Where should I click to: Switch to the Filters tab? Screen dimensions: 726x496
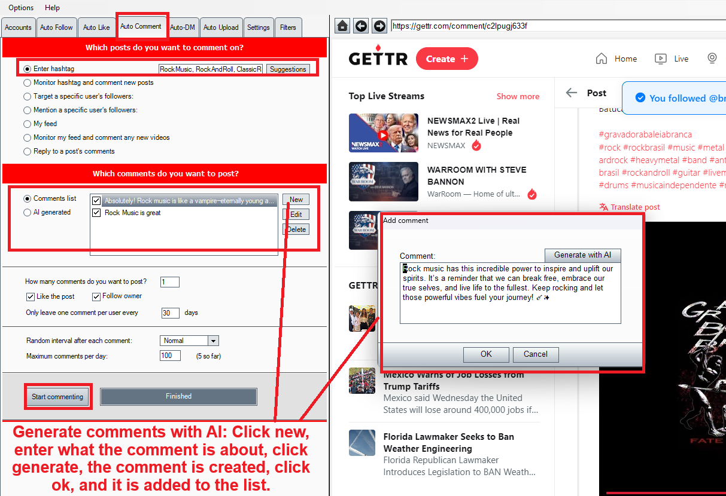point(288,27)
